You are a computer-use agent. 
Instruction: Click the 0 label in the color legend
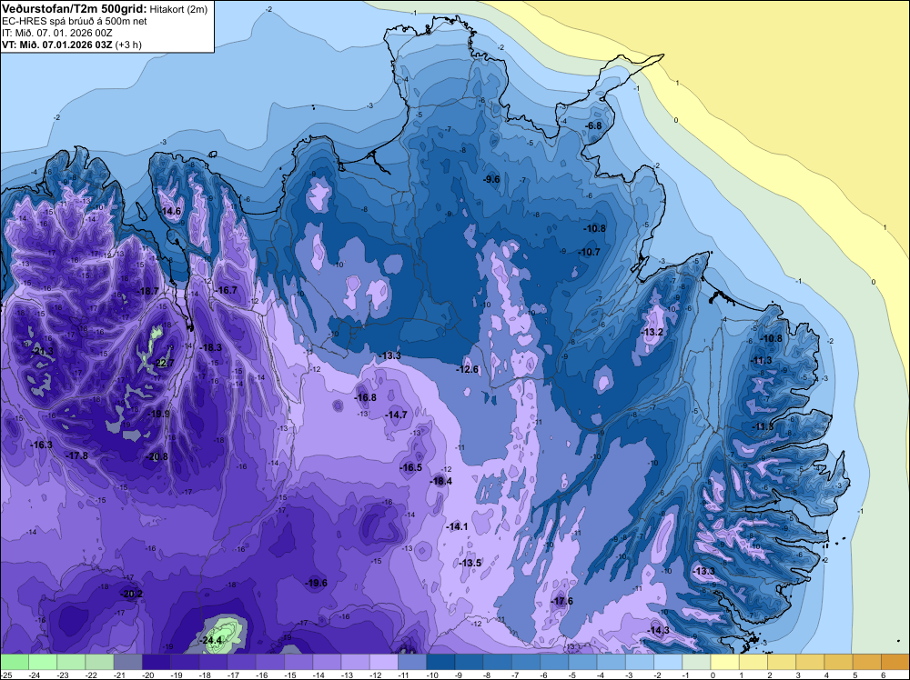click(712, 675)
